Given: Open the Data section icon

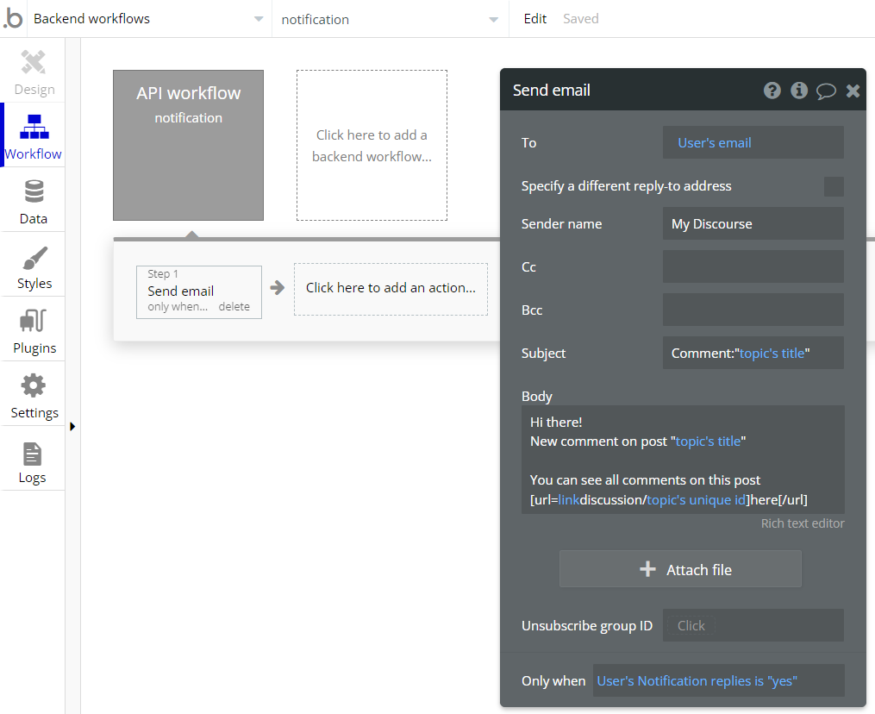Looking at the screenshot, I should coord(34,192).
